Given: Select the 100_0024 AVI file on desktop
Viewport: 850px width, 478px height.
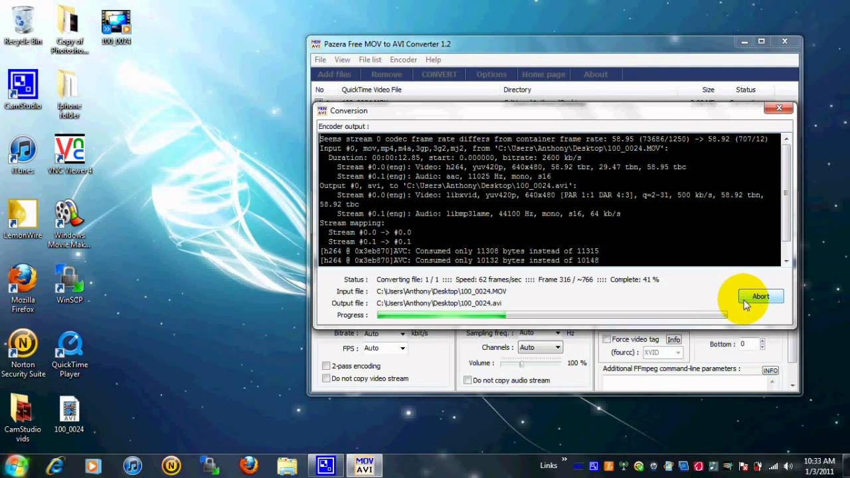Looking at the screenshot, I should tap(69, 415).
